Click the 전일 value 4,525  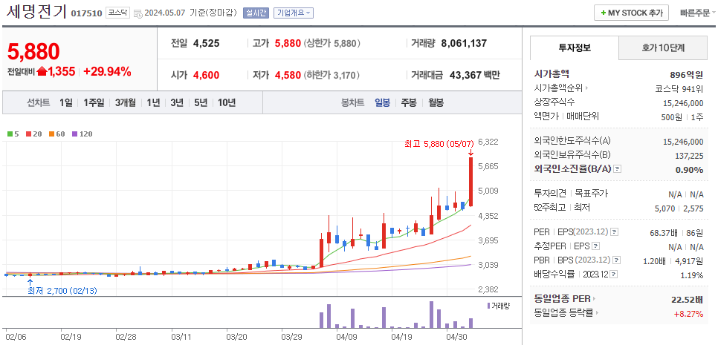(206, 44)
